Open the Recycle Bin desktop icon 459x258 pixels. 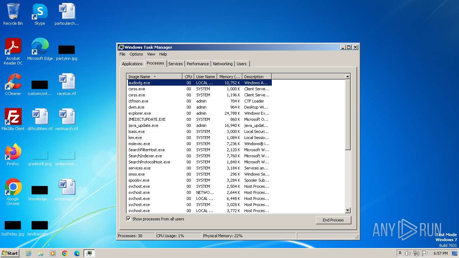[13, 14]
